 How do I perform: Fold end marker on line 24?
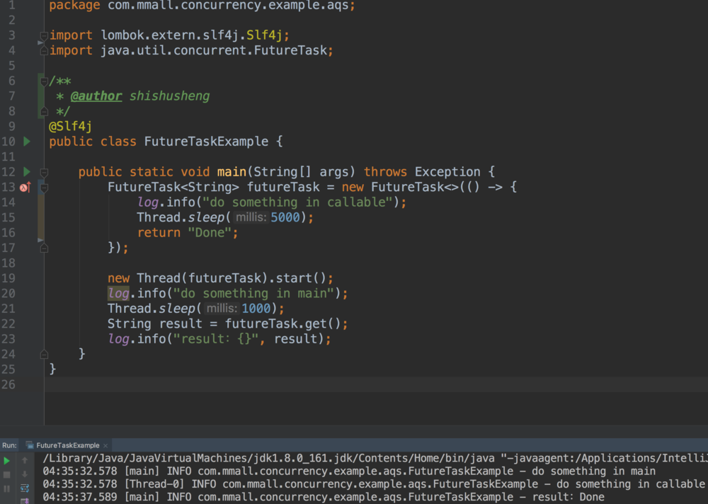coord(44,355)
